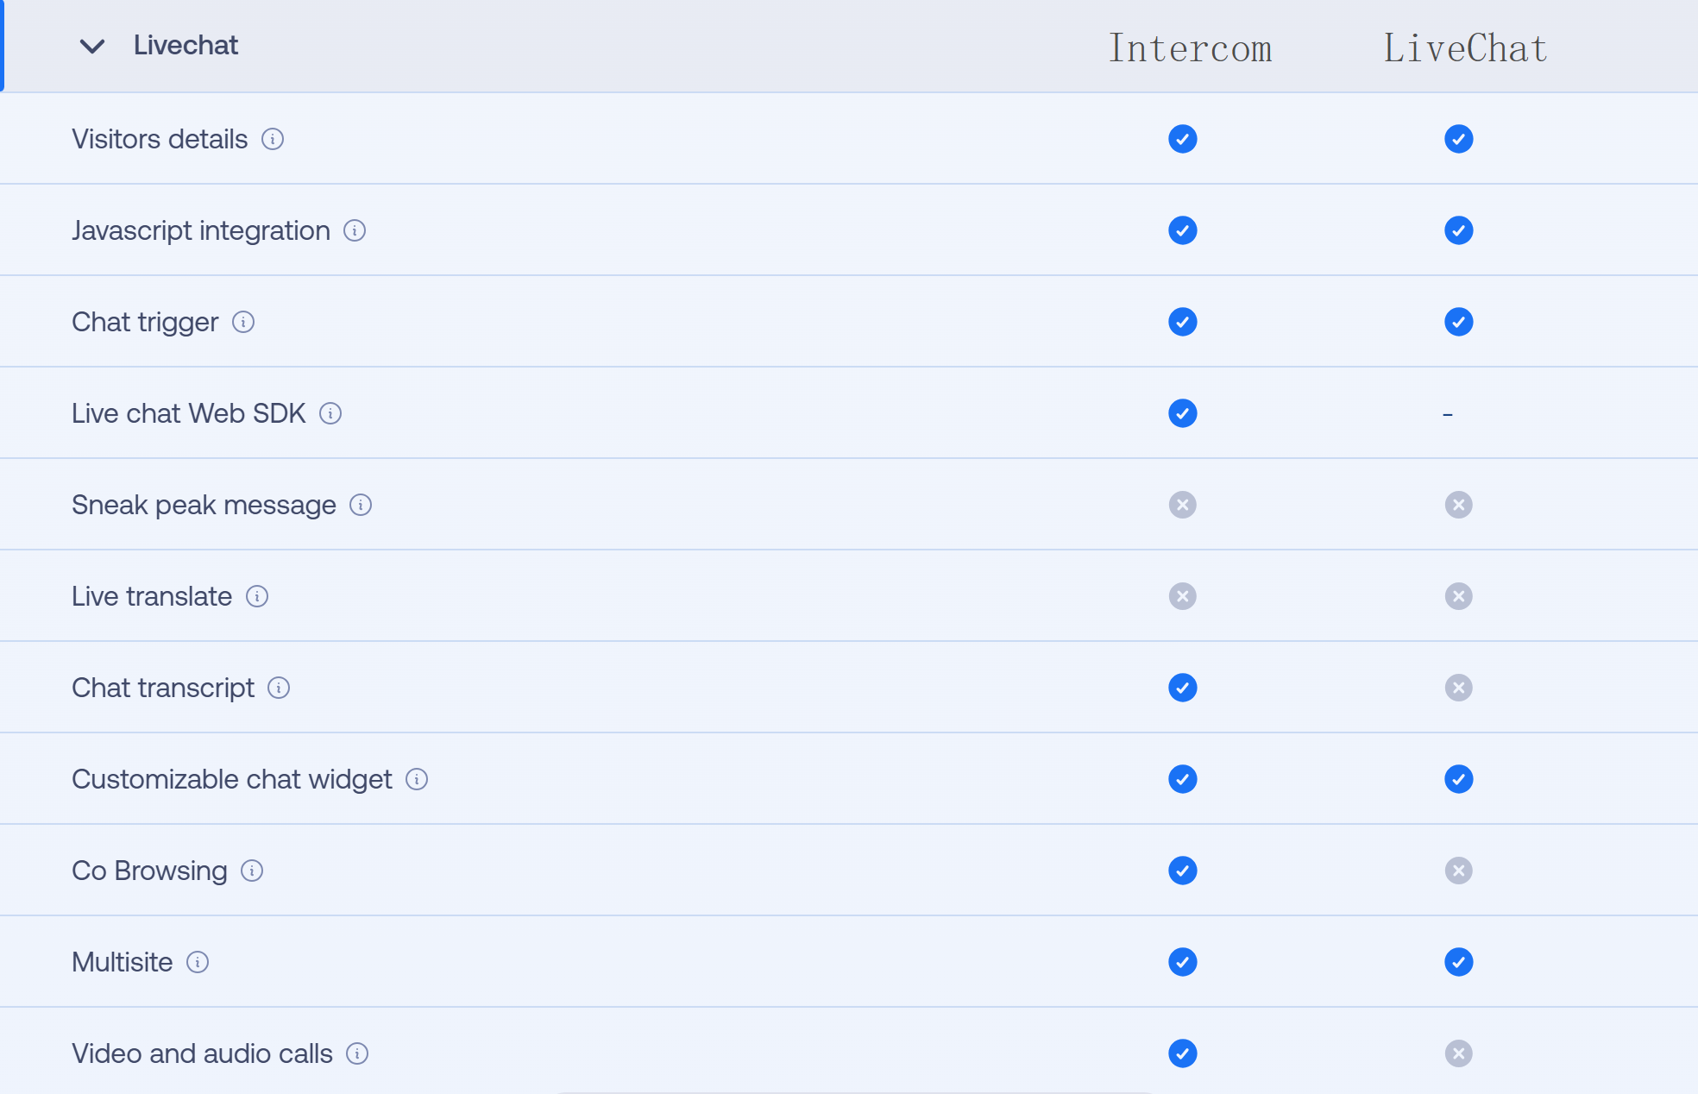Screen dimensions: 1698x1094
Task: Click LiveChat cross for Sneak peak message
Action: point(1459,505)
